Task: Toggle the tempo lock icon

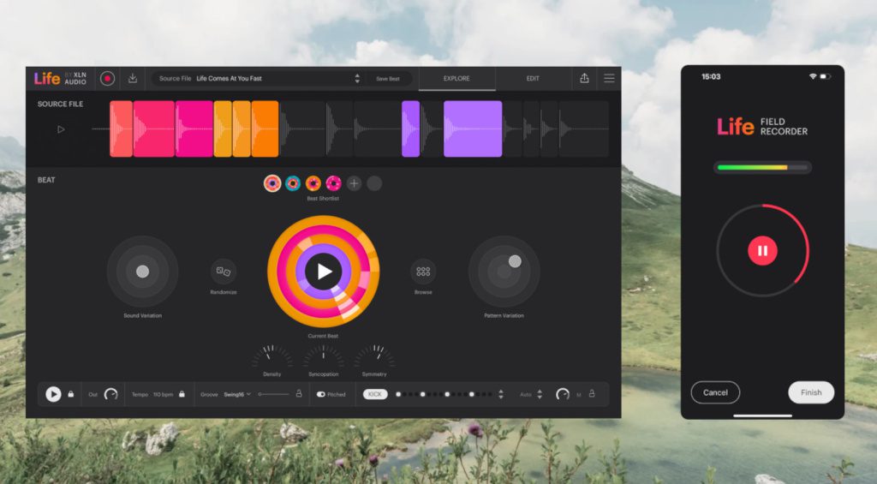Action: click(182, 394)
